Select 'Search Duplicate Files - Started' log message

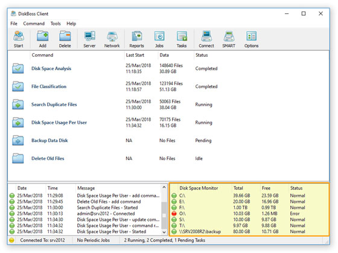[x=107, y=208]
